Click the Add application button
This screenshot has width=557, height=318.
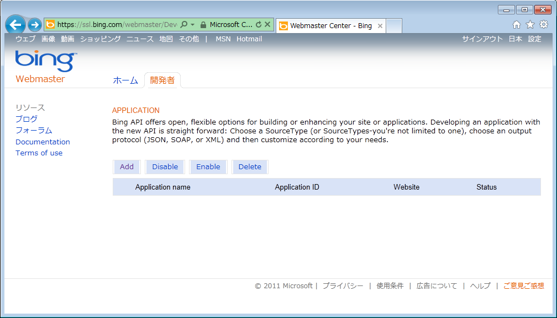click(x=127, y=167)
